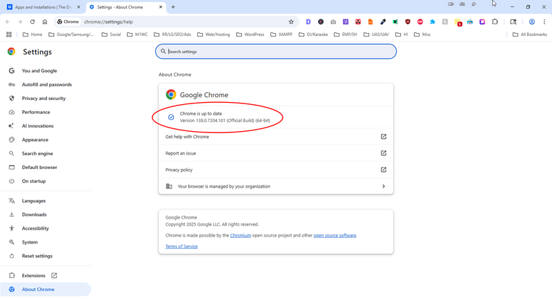The height and width of the screenshot is (300, 552).
Task: Open the dark red shield extension
Action: coord(408,22)
